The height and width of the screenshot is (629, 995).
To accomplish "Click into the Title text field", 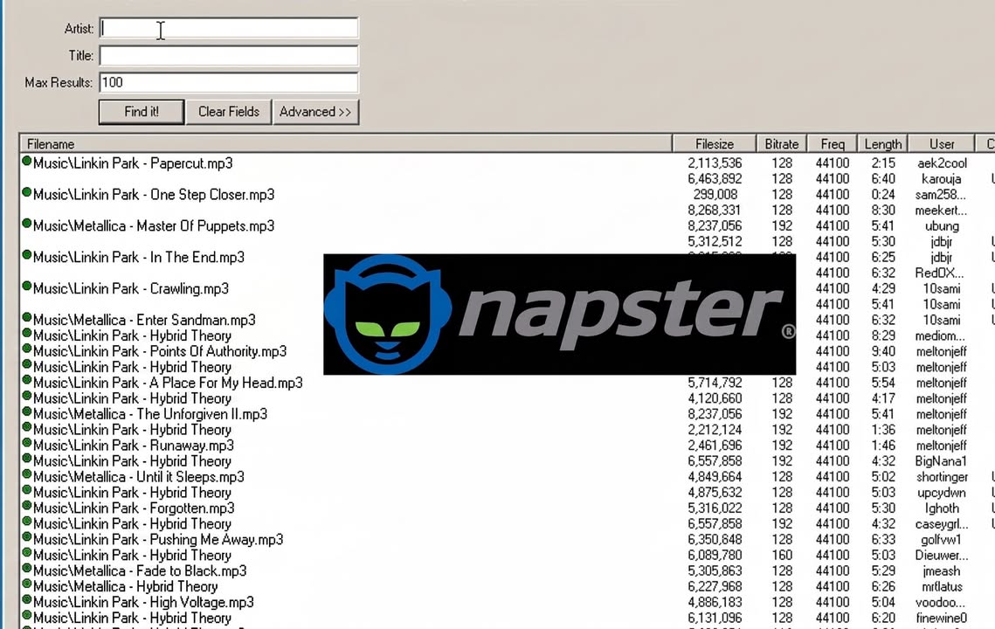I will [x=229, y=56].
